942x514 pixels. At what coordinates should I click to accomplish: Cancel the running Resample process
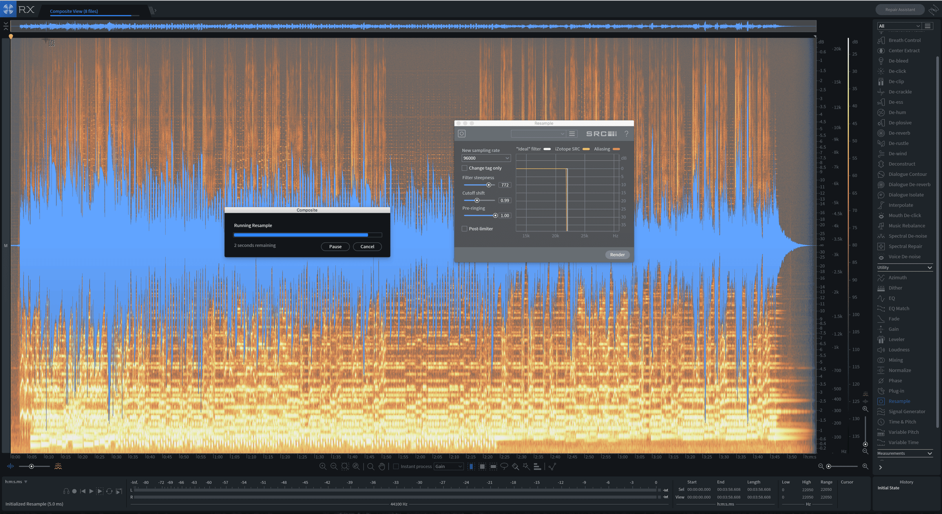pyautogui.click(x=367, y=246)
